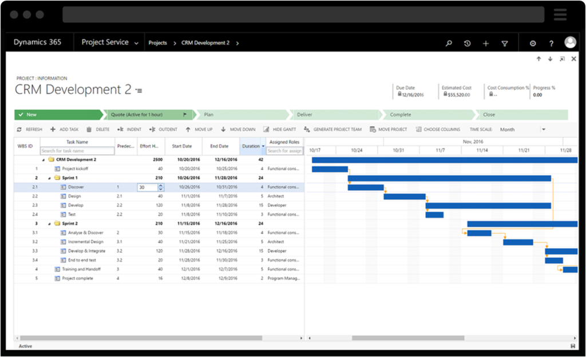This screenshot has height=357, width=586.
Task: Click the Refresh toolbar button
Action: (30, 130)
